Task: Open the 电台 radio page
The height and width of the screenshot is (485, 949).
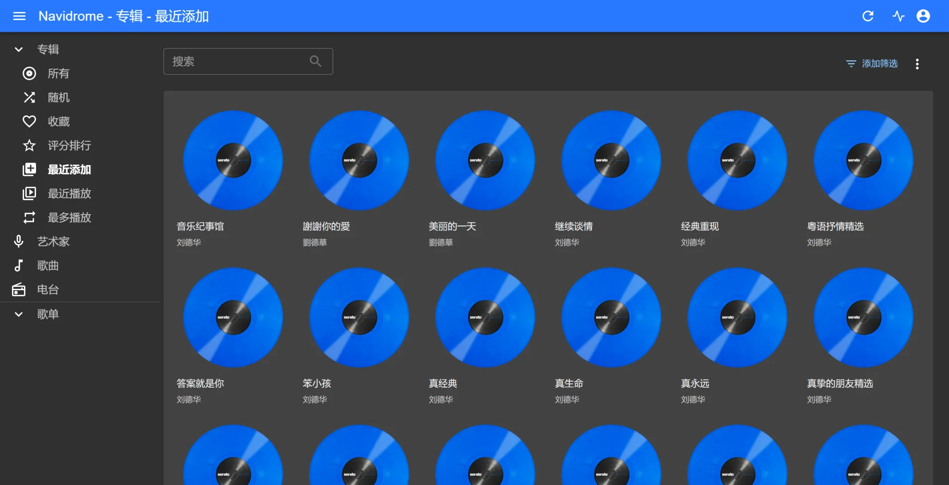Action: [48, 290]
